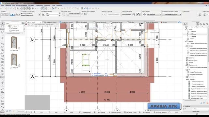This screenshot has height=117, width=209.
Task: Click the upper skylight dimension input field
Action: click(53, 13)
